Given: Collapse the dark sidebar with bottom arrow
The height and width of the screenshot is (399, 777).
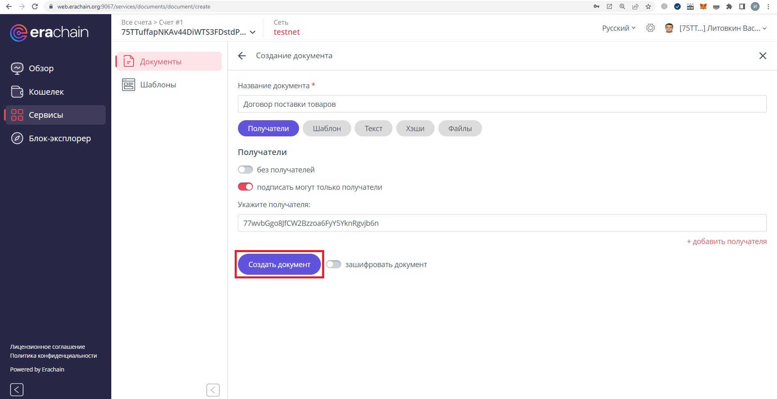Looking at the screenshot, I should [17, 390].
